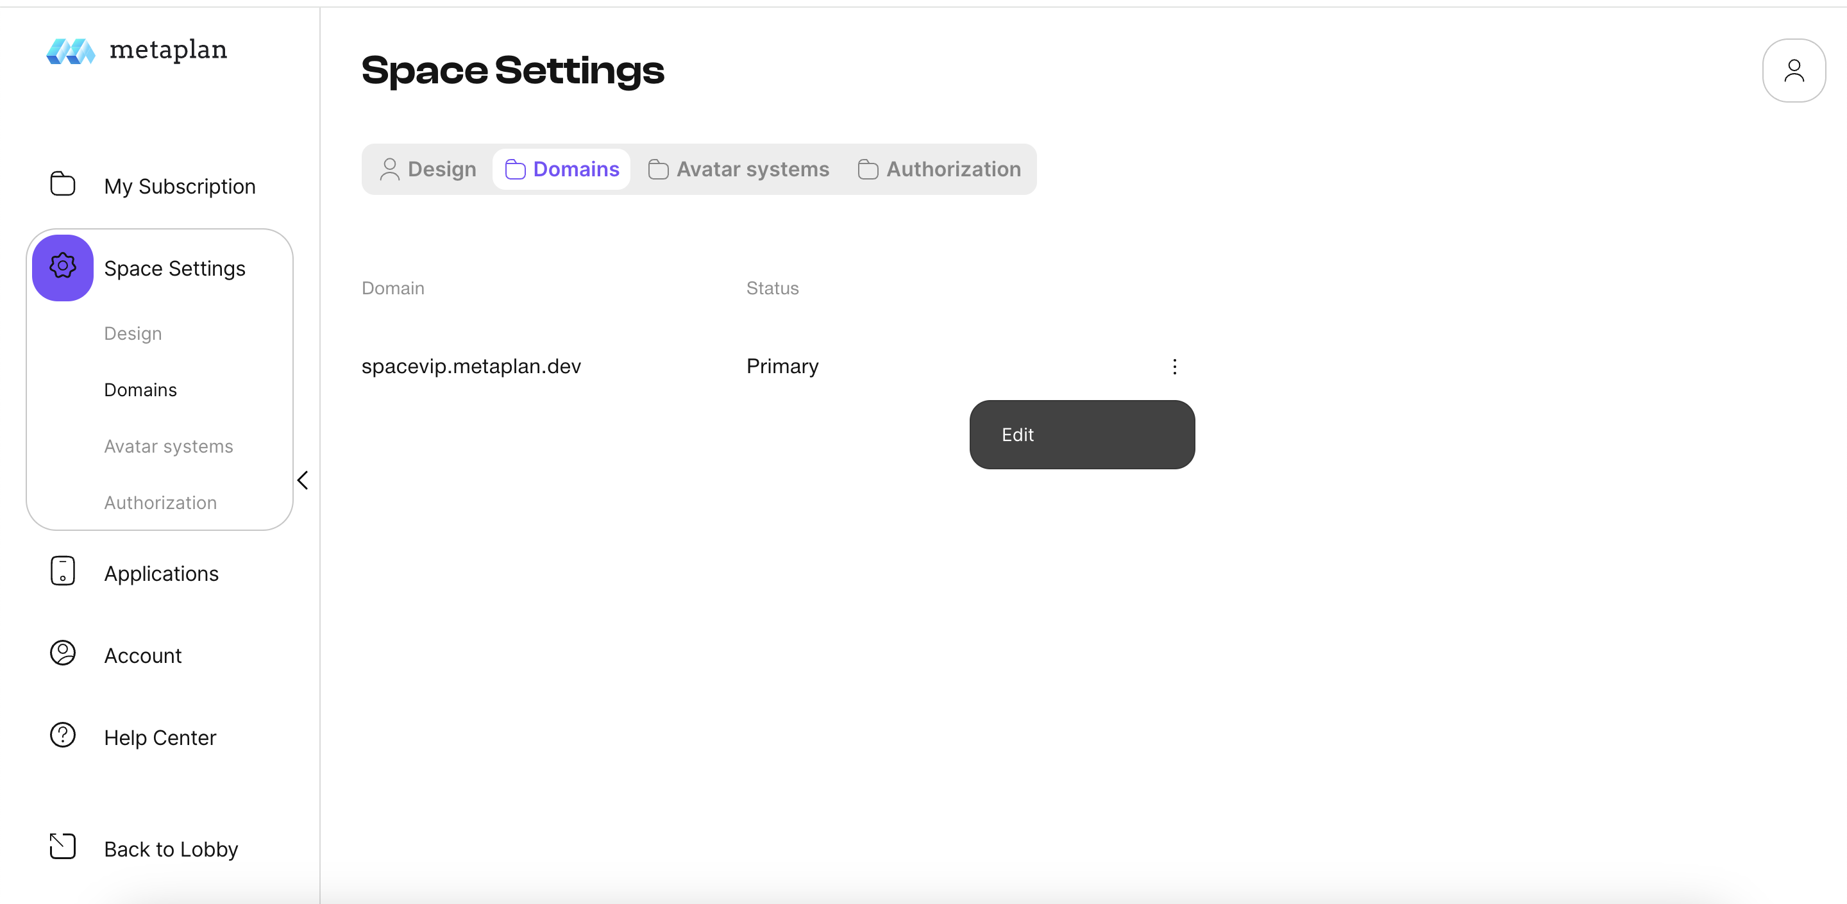Screen dimensions: 1847x904
Task: Open the user profile icon top right
Action: point(1793,71)
